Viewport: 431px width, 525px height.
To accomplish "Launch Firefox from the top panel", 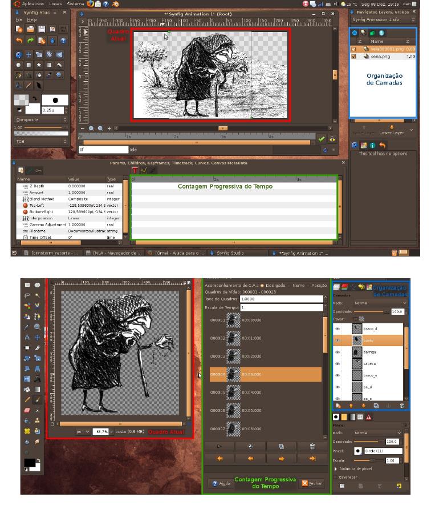I will point(90,3).
